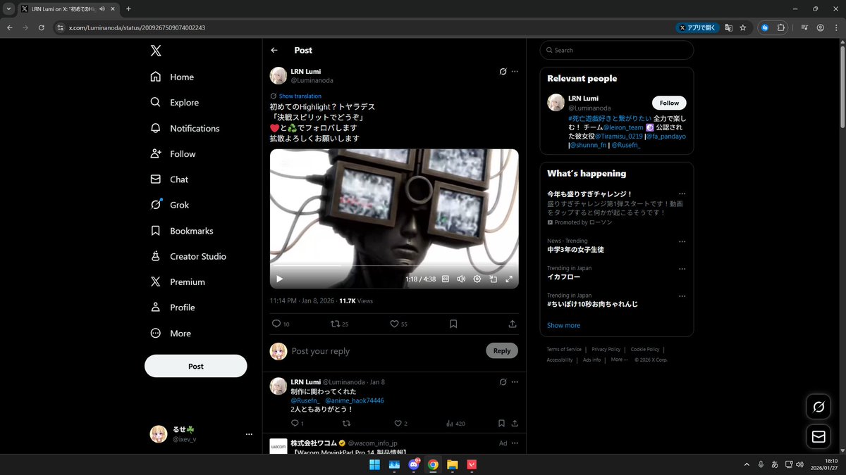Open the share icon on the main post
This screenshot has width=846, height=475.
pos(513,324)
